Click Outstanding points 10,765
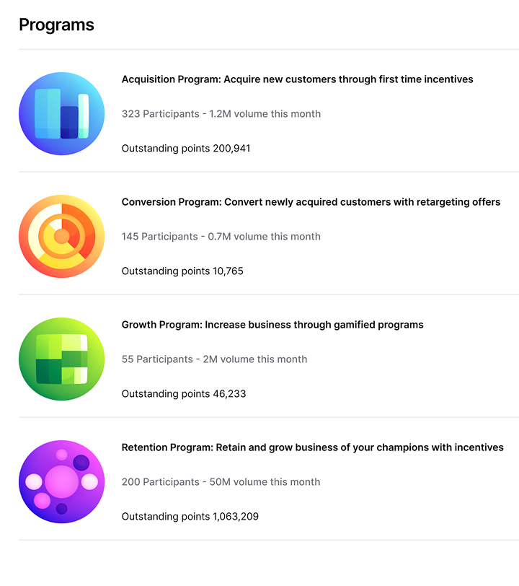 (182, 271)
